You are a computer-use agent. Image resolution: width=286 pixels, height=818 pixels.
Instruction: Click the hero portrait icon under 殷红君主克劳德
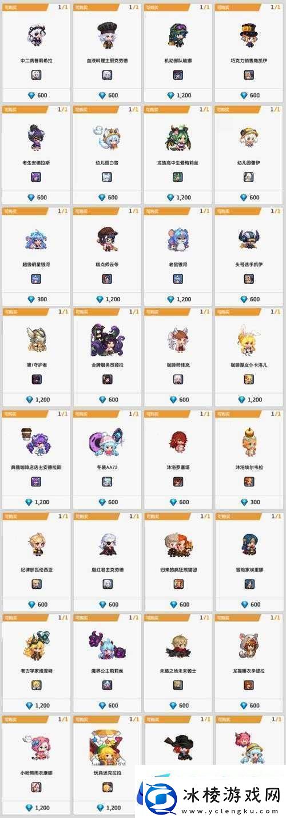pyautogui.click(x=107, y=584)
